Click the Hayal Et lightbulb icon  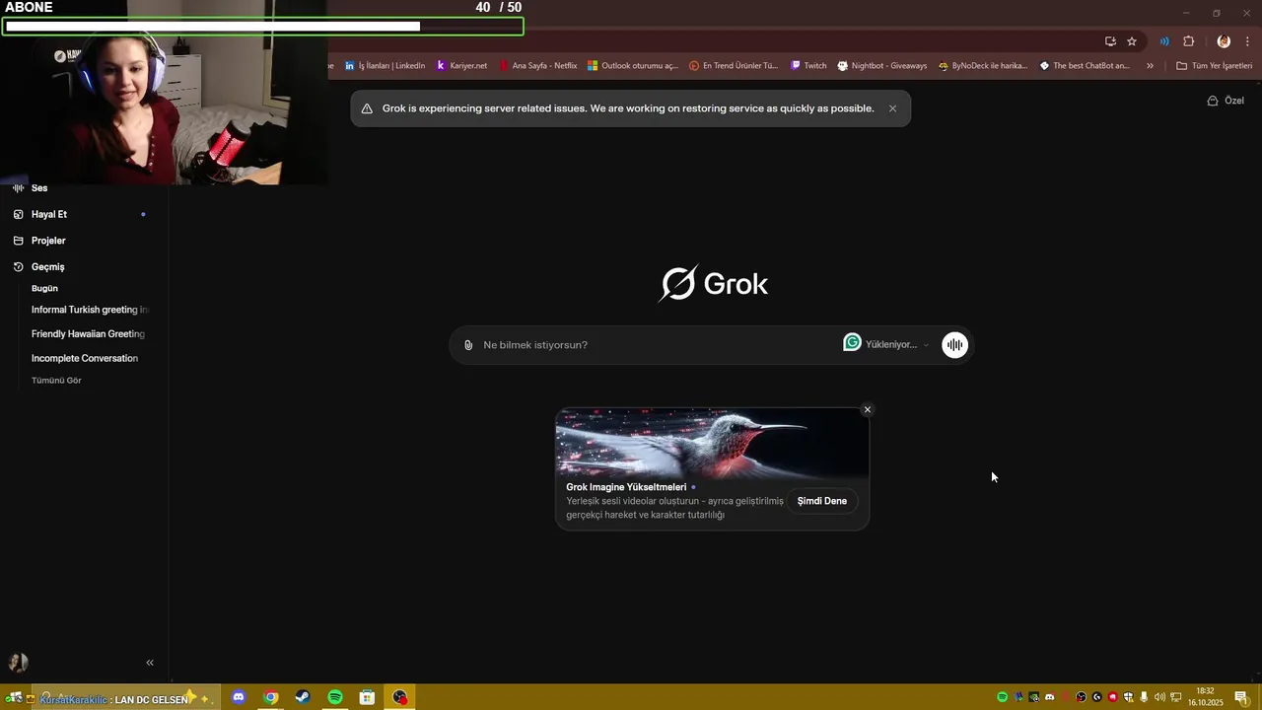18,214
